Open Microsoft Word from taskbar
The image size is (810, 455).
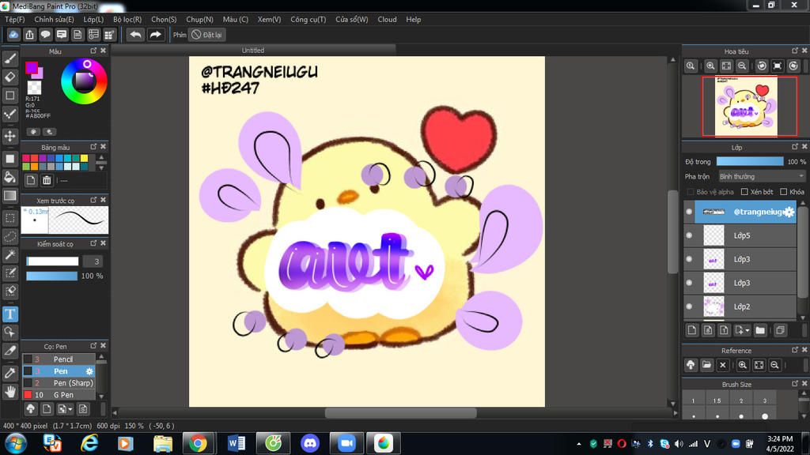tap(236, 443)
